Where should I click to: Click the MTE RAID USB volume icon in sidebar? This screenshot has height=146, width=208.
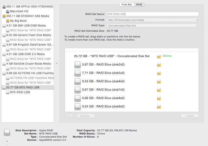click(x=8, y=92)
